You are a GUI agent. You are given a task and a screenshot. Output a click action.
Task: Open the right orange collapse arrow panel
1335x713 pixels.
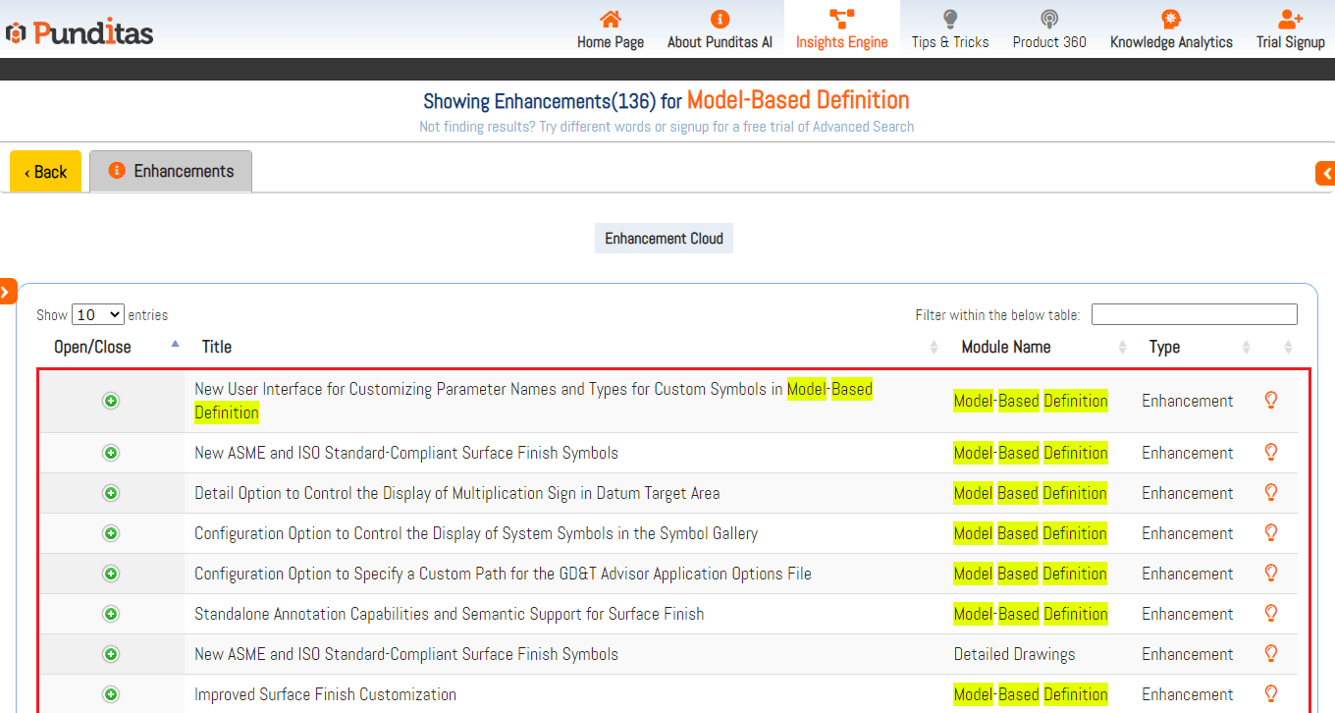click(1325, 174)
